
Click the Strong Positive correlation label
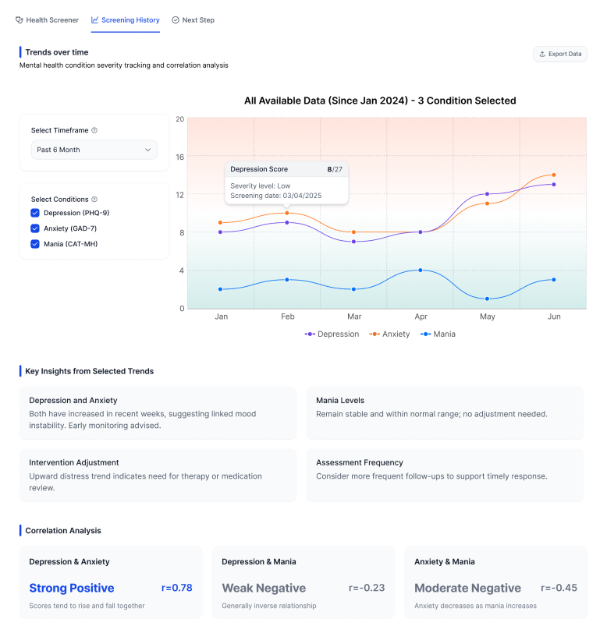pyautogui.click(x=72, y=589)
